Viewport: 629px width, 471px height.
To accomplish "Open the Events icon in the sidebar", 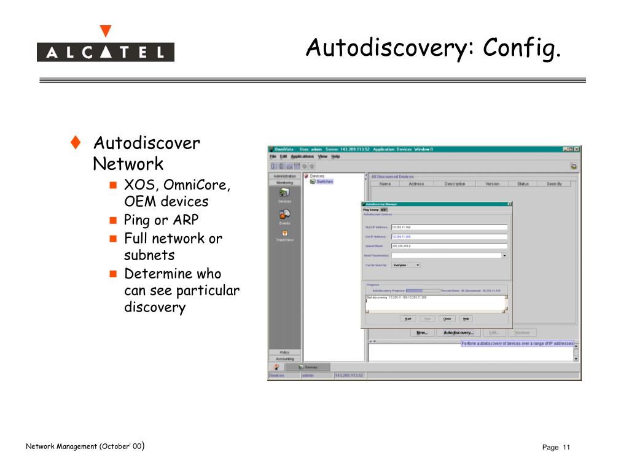I will (x=284, y=214).
